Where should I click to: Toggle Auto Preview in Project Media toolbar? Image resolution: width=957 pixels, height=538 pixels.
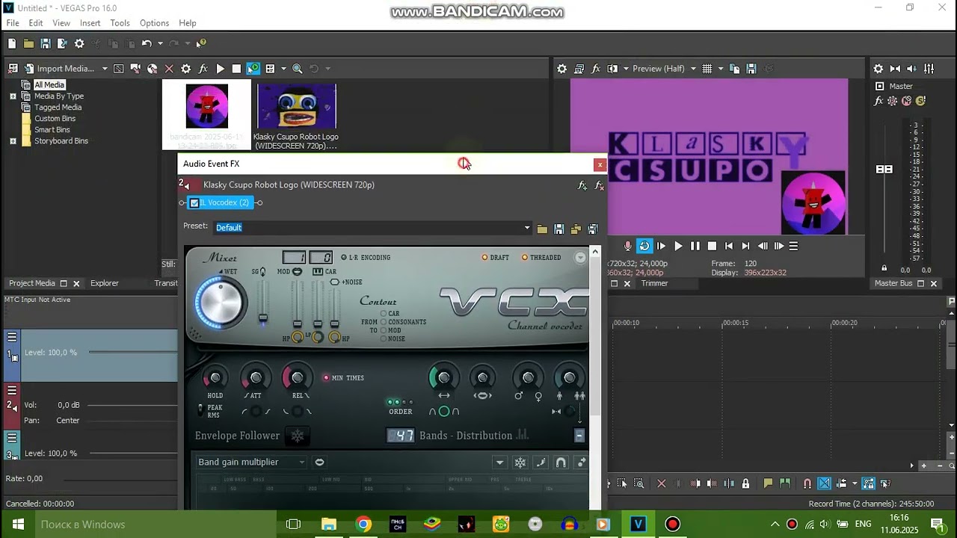coord(253,69)
